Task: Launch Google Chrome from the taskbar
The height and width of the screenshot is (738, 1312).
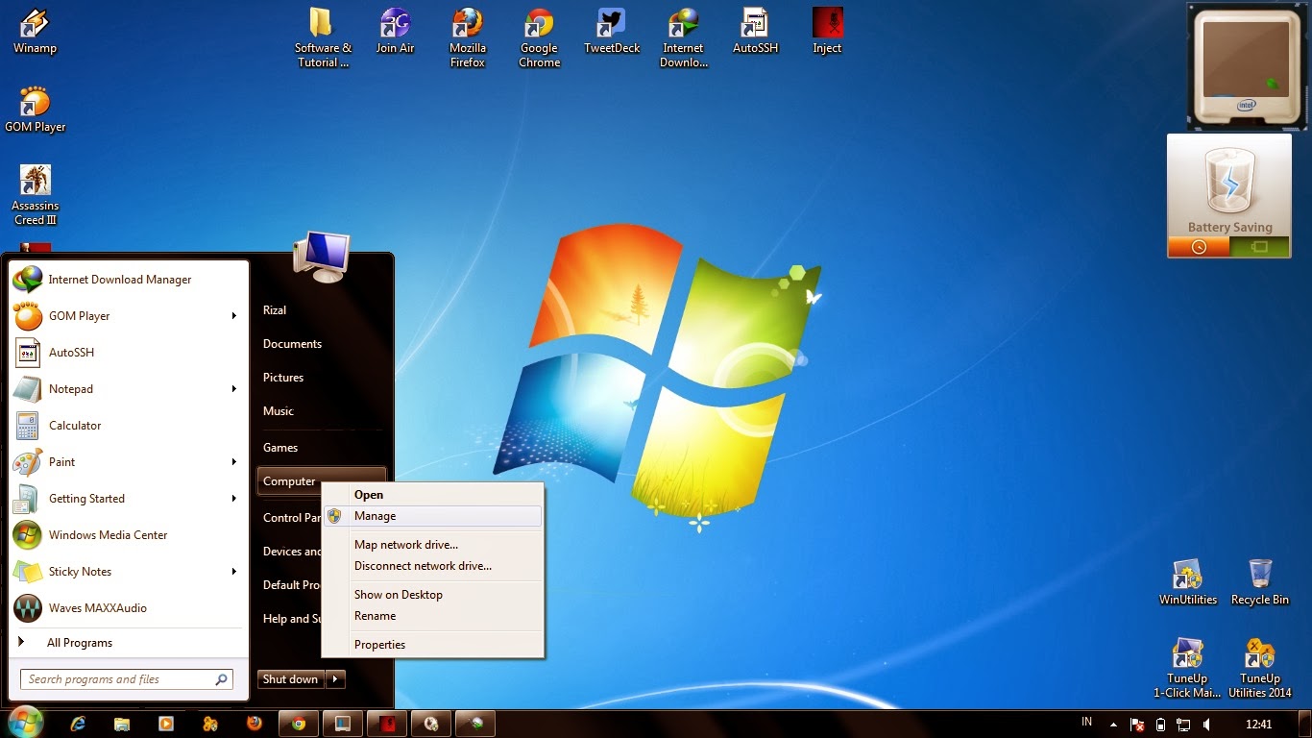Action: (x=298, y=724)
